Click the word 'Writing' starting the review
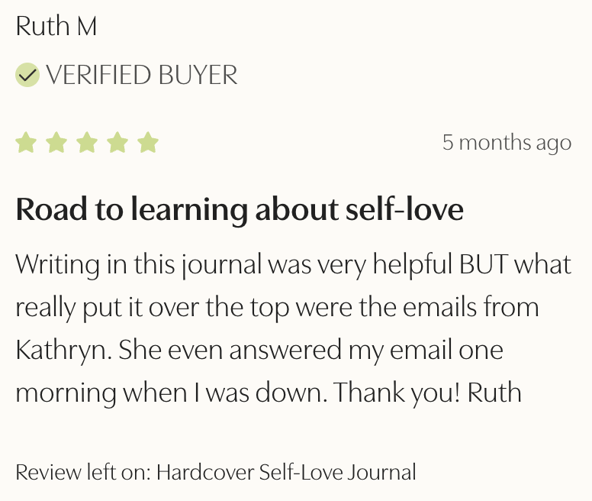This screenshot has width=592, height=501. (x=57, y=265)
